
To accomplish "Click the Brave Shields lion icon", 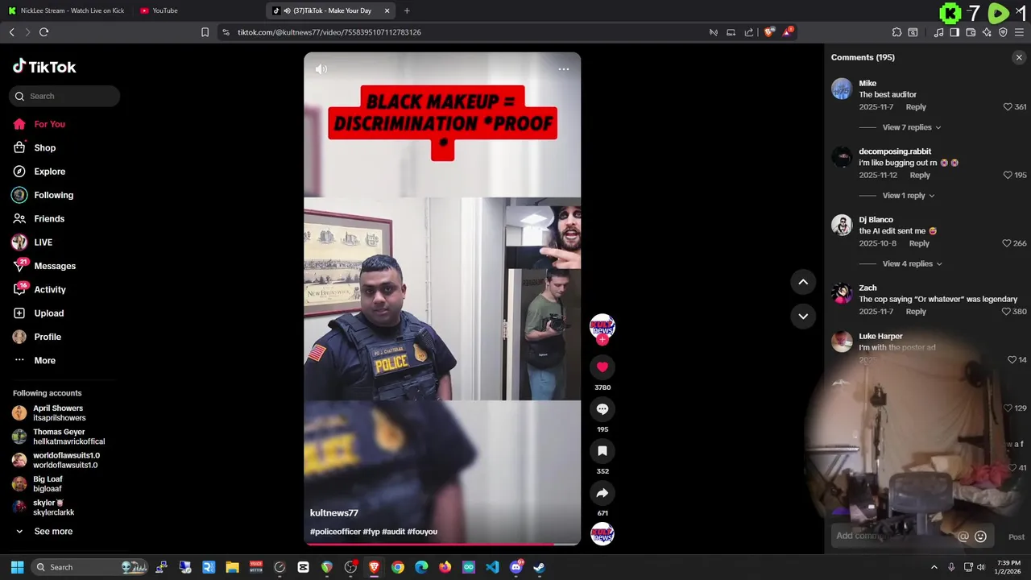I will (x=768, y=32).
